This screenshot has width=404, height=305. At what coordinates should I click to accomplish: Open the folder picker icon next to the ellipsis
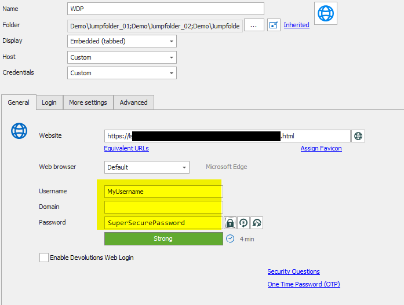point(274,25)
